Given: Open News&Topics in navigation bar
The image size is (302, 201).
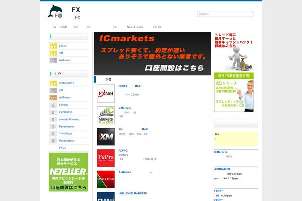Looking at the screenshot, I should tap(135, 27).
